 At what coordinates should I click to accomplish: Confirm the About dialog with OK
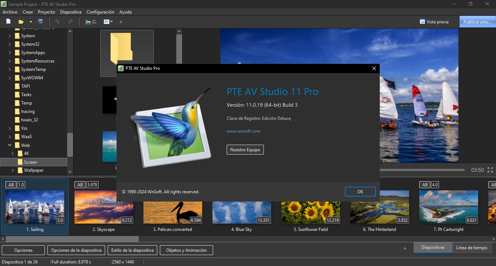360,191
